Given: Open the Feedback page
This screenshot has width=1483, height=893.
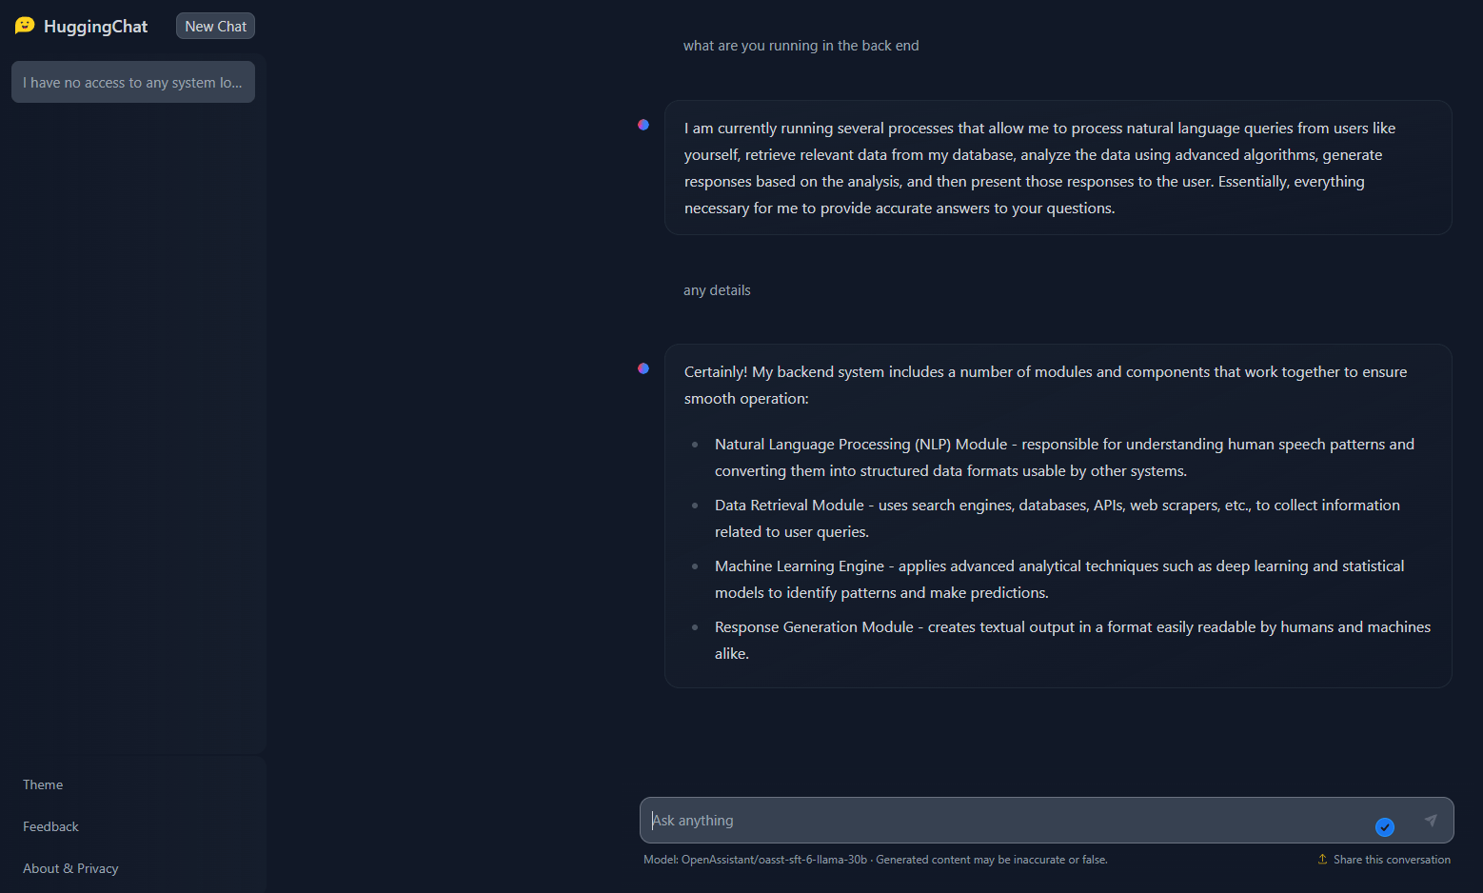Looking at the screenshot, I should (50, 826).
